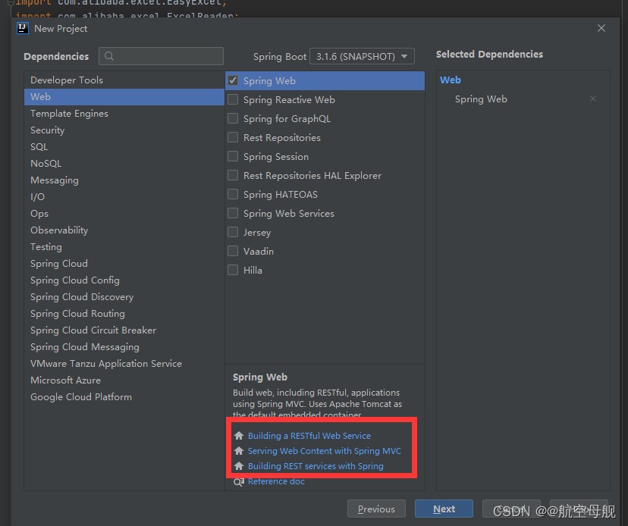Enable Spring Reactive Web checkbox
Image resolution: width=628 pixels, height=526 pixels.
pos(233,99)
